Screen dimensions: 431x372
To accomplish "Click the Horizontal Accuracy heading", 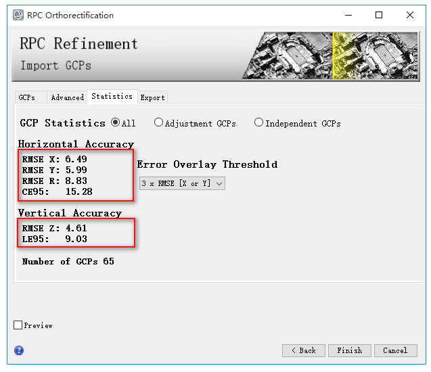I will pyautogui.click(x=76, y=144).
